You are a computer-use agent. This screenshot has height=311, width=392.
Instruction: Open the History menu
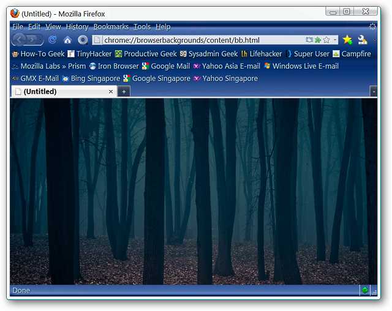coord(77,27)
